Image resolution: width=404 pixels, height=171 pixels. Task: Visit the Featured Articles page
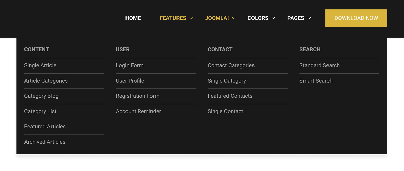(45, 127)
